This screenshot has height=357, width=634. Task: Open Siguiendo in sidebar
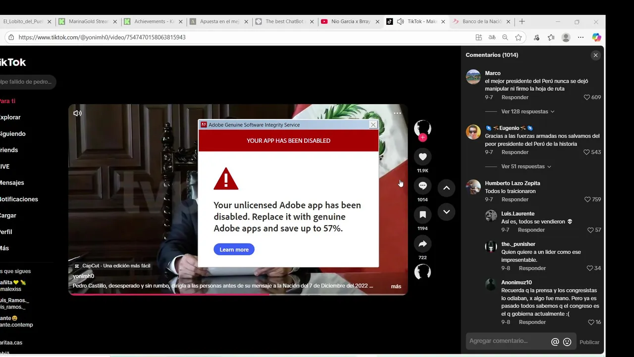tap(12, 134)
